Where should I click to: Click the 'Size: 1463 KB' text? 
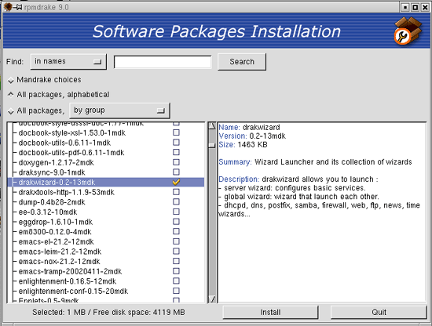click(x=243, y=145)
